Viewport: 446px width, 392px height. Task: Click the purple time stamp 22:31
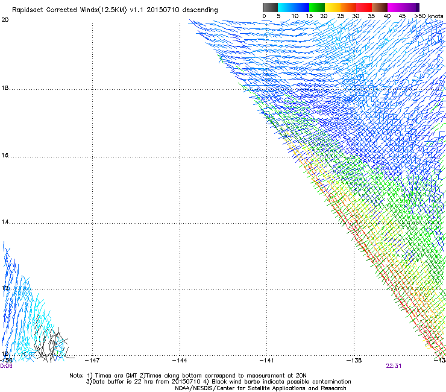pyautogui.click(x=394, y=366)
